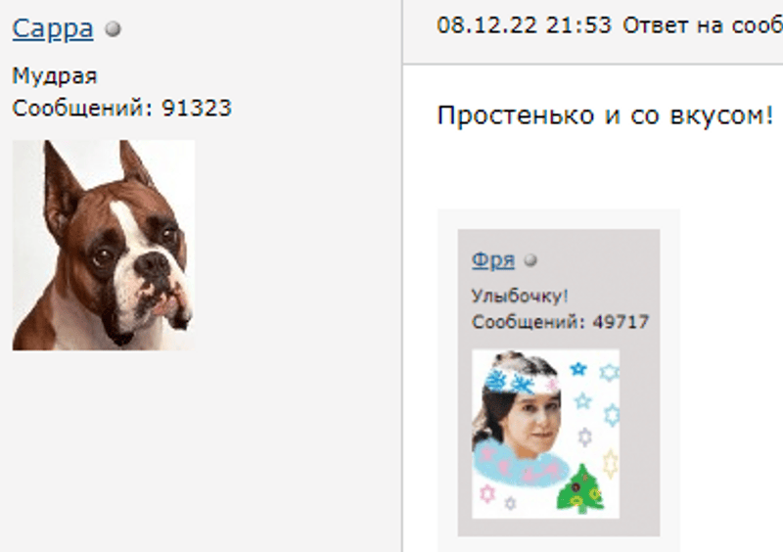Image resolution: width=783 pixels, height=552 pixels.
Task: Click the Сообщений: 91323 message count
Action: pyautogui.click(x=121, y=108)
